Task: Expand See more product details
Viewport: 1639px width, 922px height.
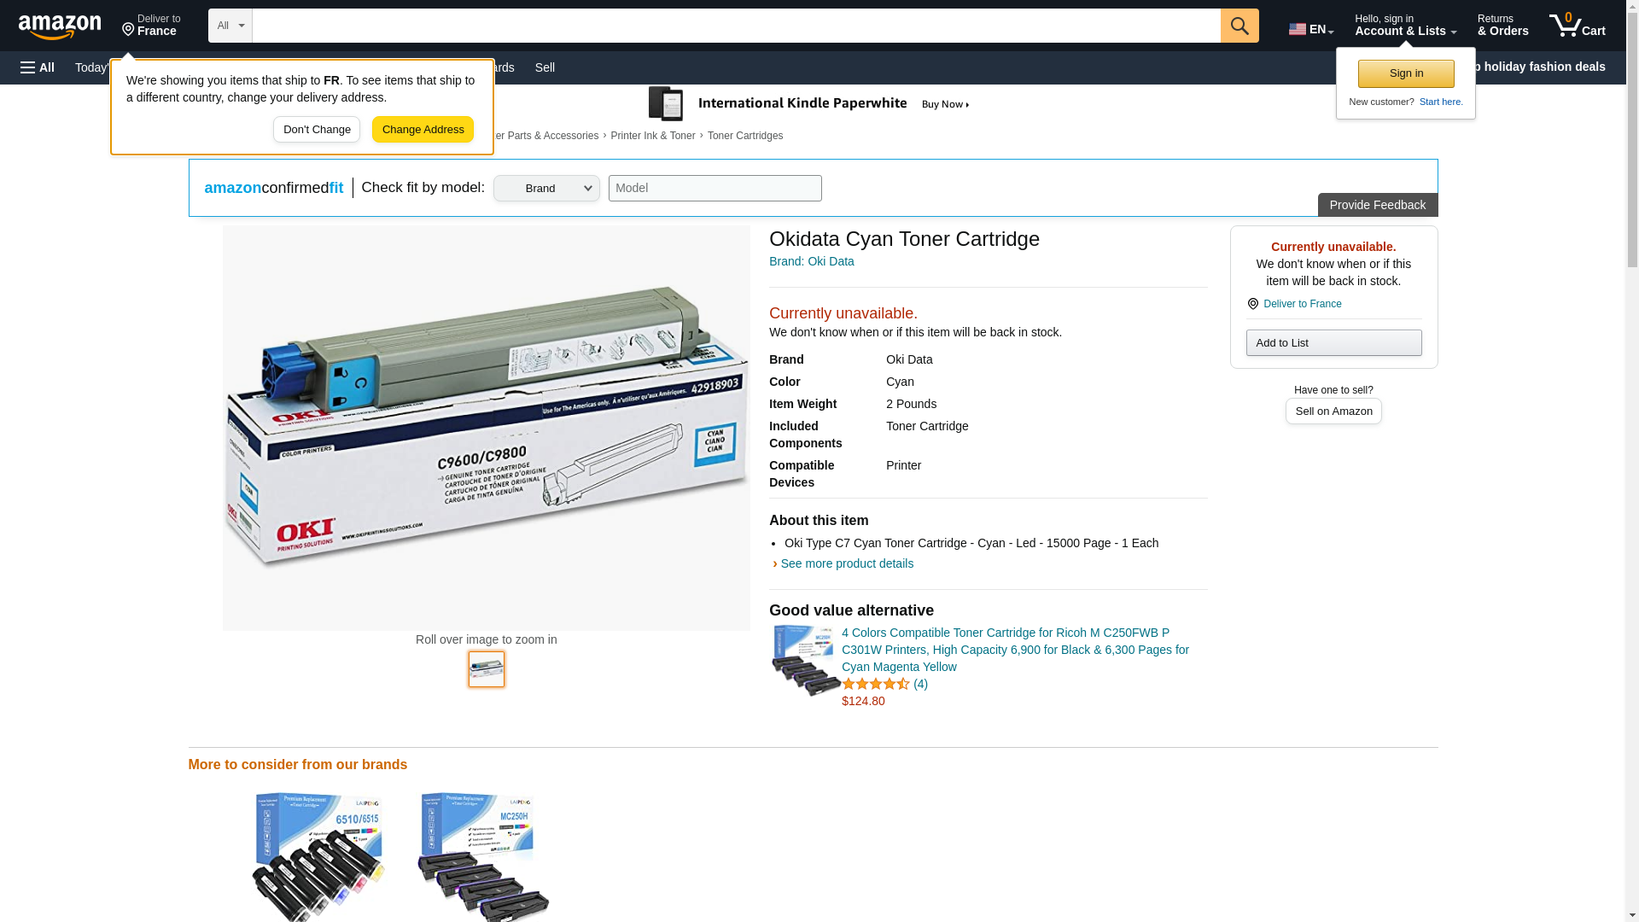Action: 846,563
